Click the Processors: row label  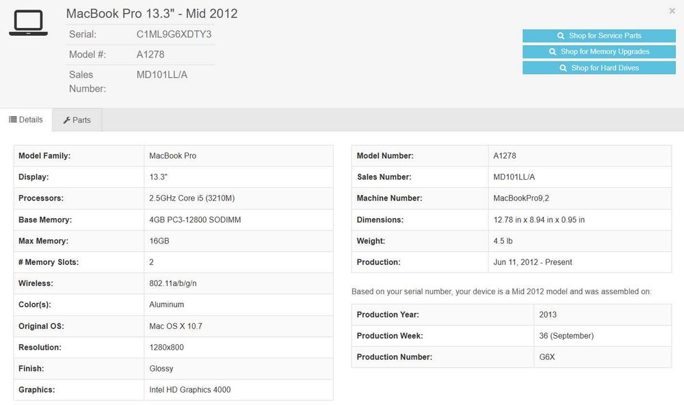(41, 198)
